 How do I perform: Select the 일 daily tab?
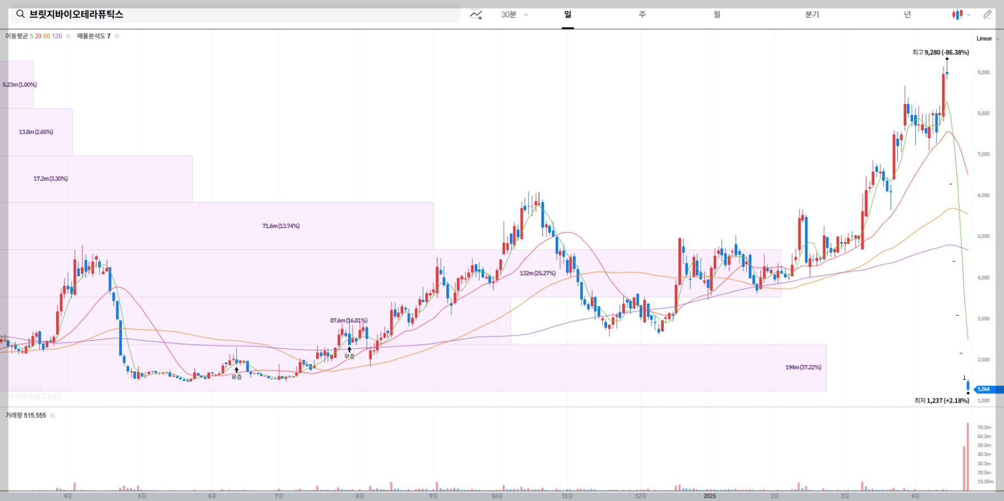pyautogui.click(x=568, y=15)
